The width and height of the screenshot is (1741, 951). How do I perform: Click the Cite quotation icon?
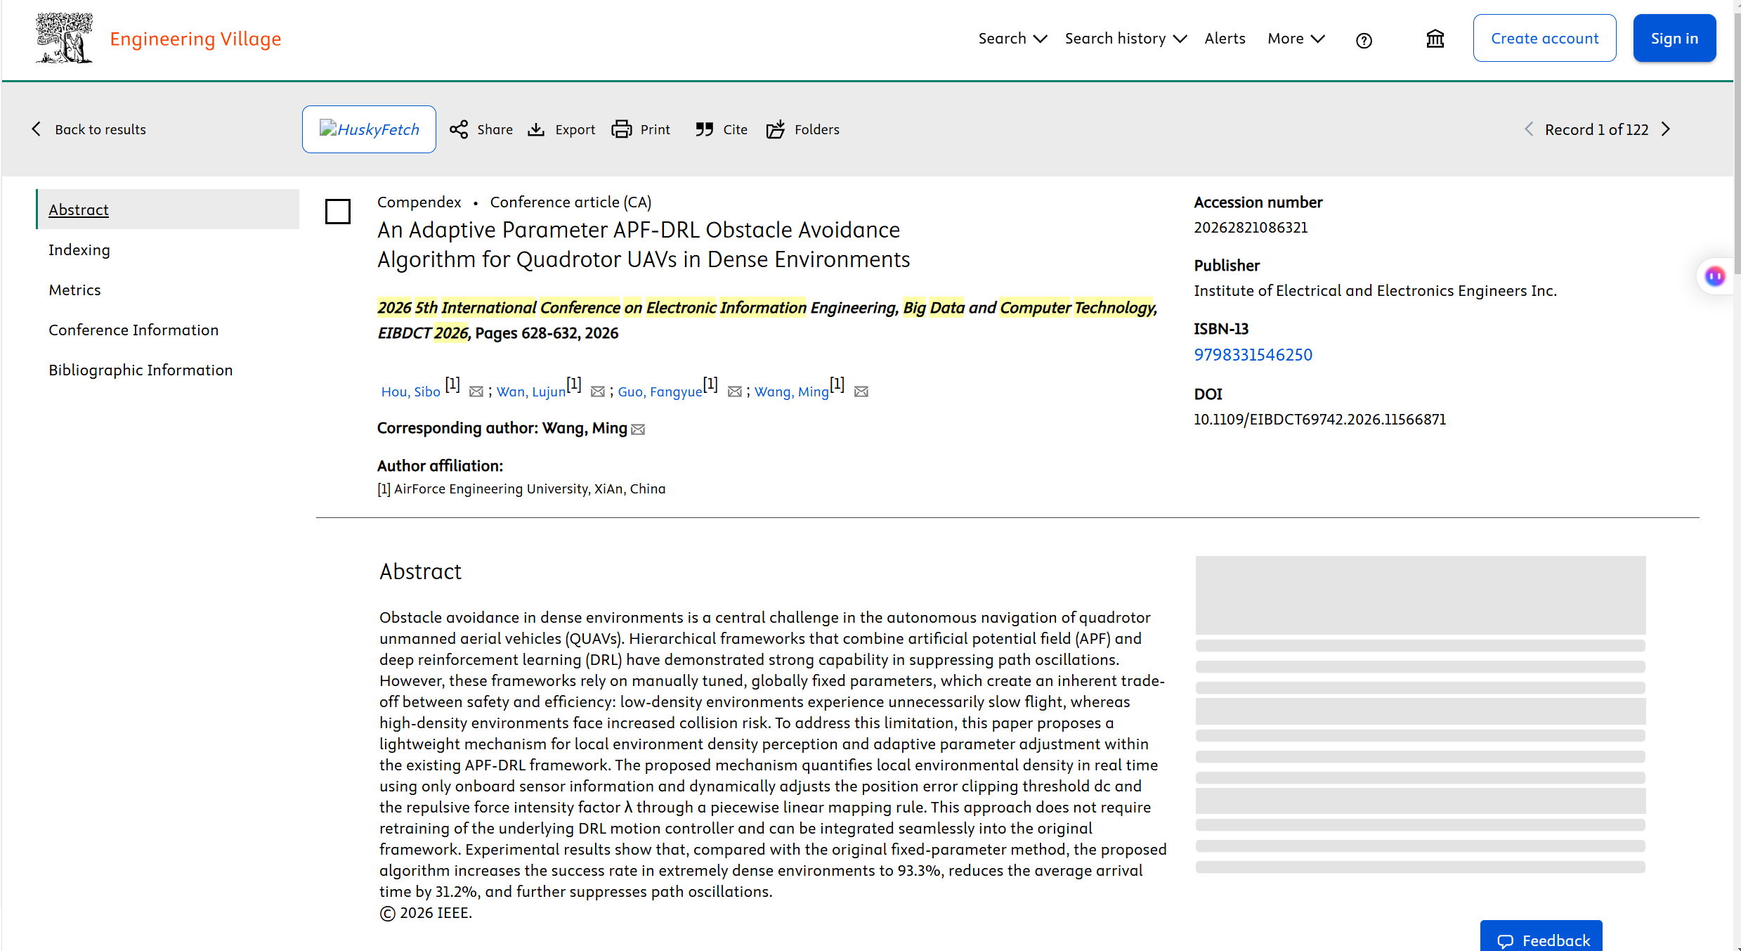pyautogui.click(x=704, y=129)
